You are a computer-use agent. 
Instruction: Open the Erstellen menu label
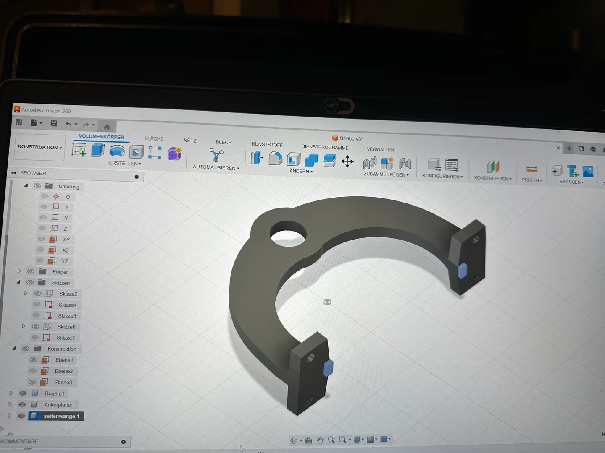[125, 164]
